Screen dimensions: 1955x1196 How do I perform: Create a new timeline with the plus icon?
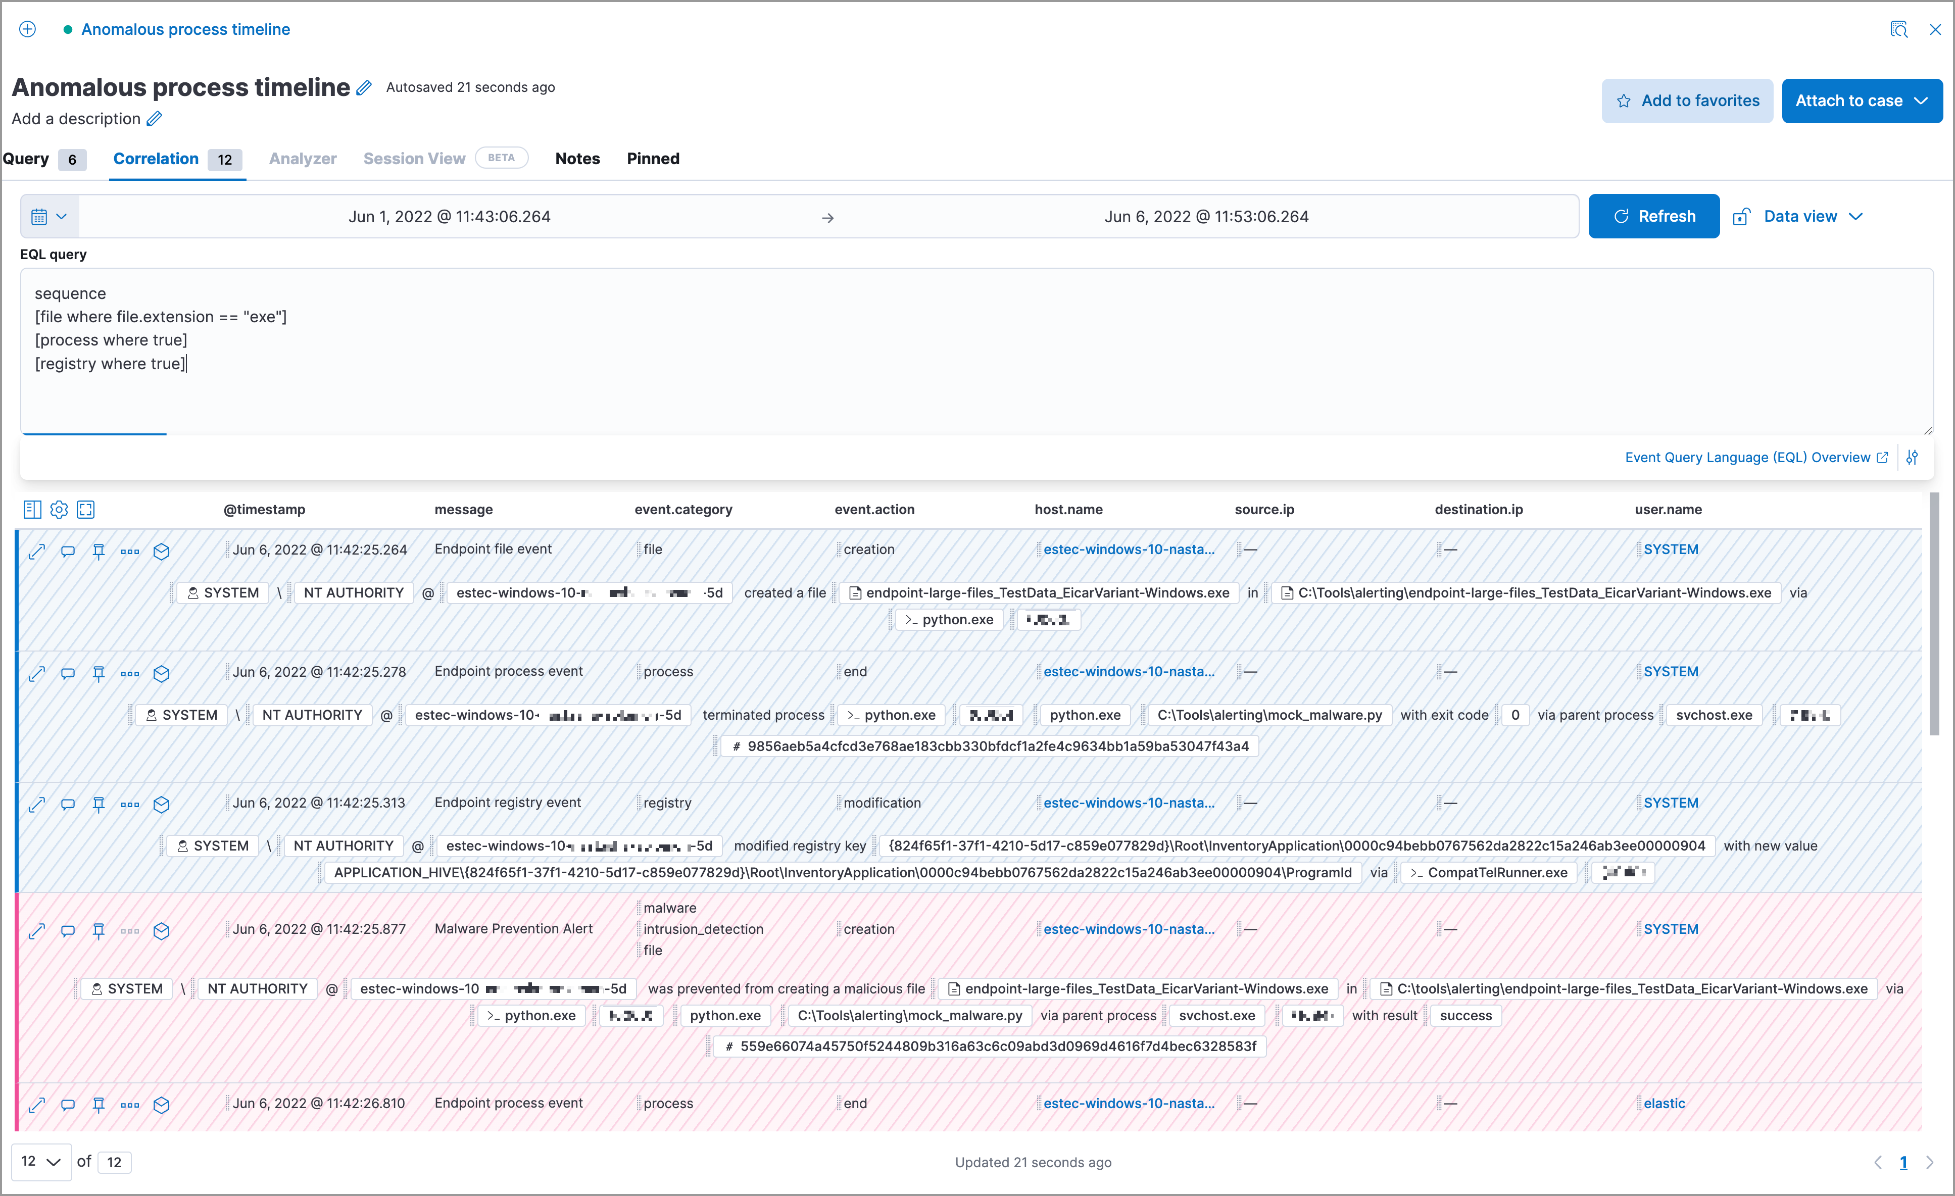coord(28,29)
